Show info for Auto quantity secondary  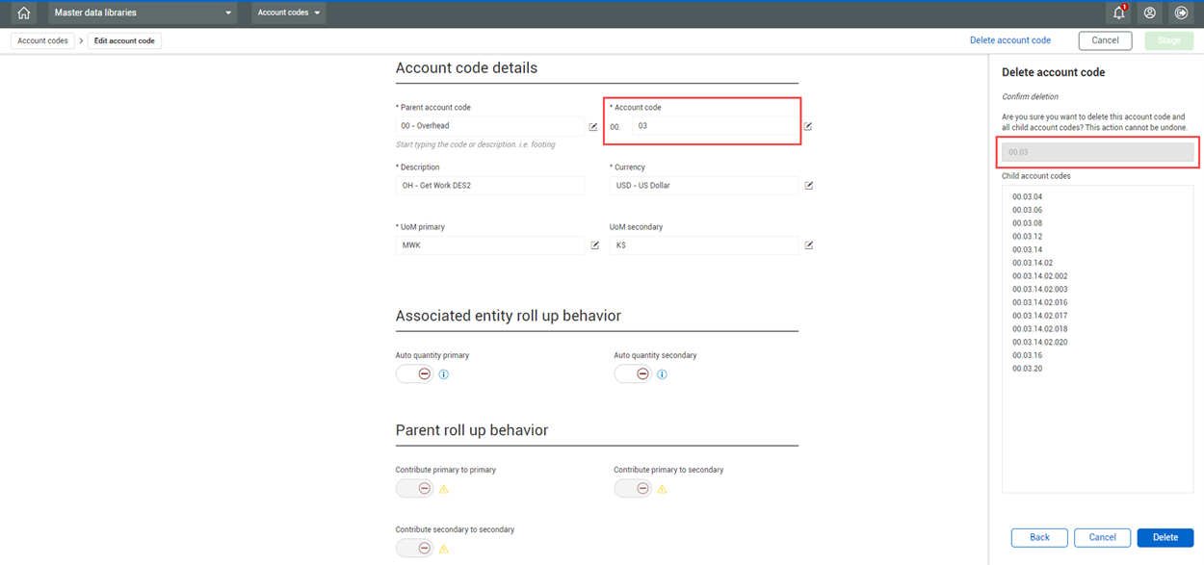[x=662, y=374]
